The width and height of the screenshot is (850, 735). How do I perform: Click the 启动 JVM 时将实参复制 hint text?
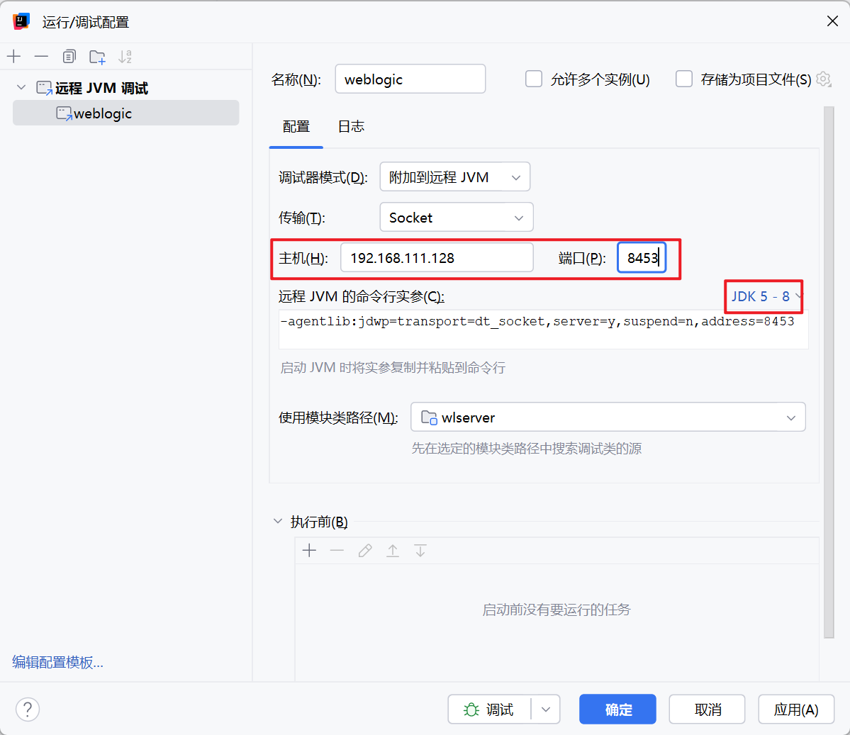pyautogui.click(x=393, y=368)
